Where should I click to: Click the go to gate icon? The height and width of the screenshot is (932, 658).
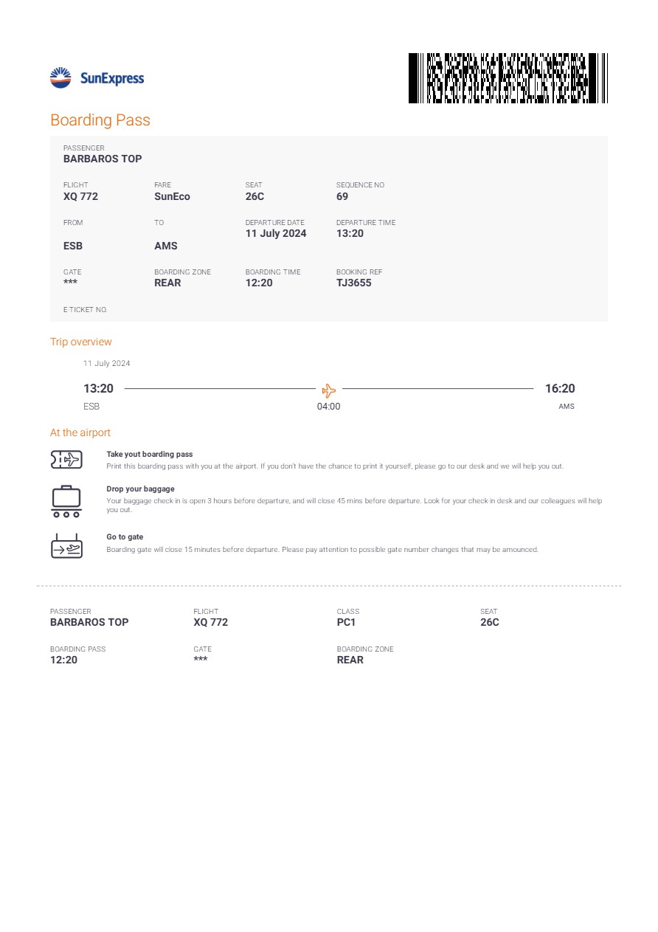pyautogui.click(x=66, y=545)
